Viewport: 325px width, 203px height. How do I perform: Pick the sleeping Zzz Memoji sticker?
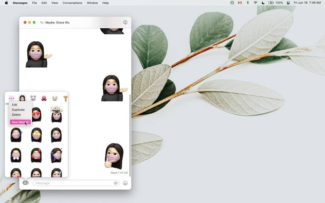click(16, 135)
